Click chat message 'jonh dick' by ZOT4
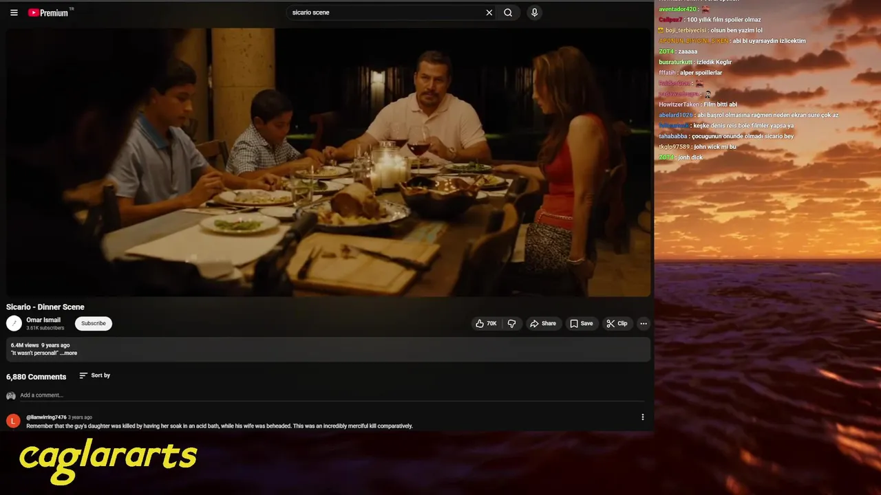The width and height of the screenshot is (881, 495). click(690, 157)
